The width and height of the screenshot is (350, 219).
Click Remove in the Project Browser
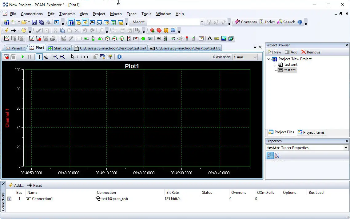311,52
